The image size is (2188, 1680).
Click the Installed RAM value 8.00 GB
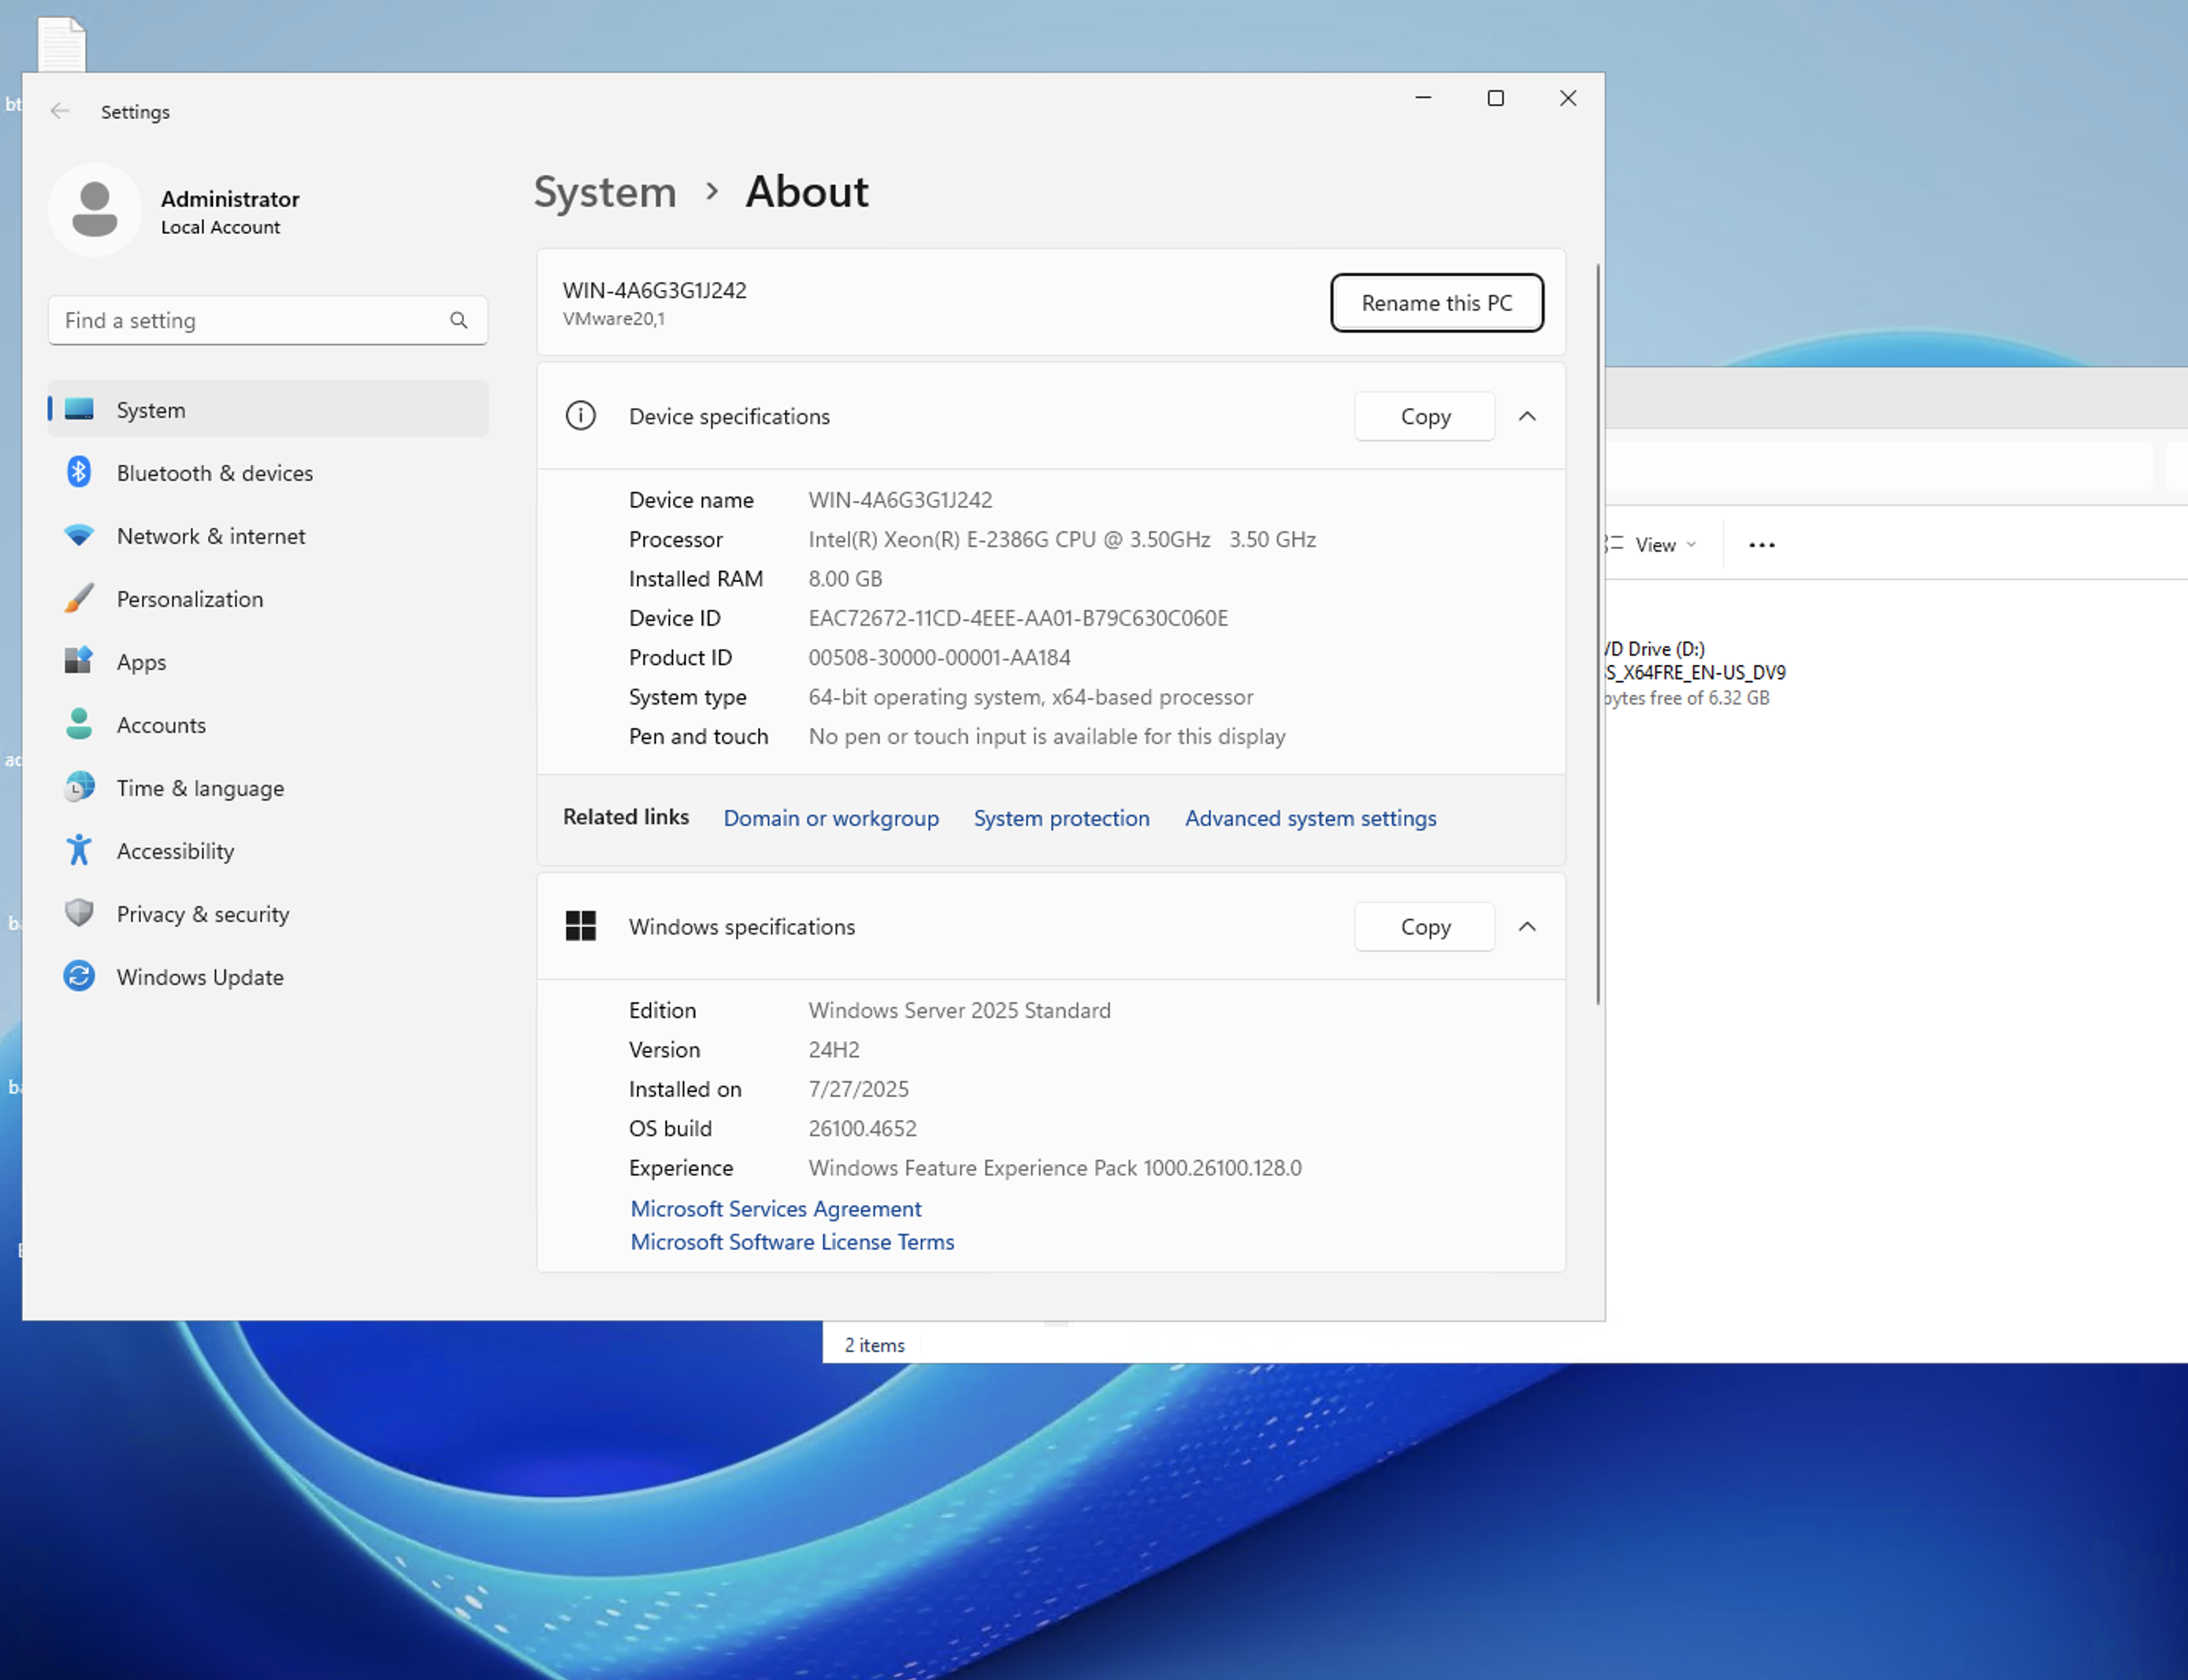click(x=845, y=578)
